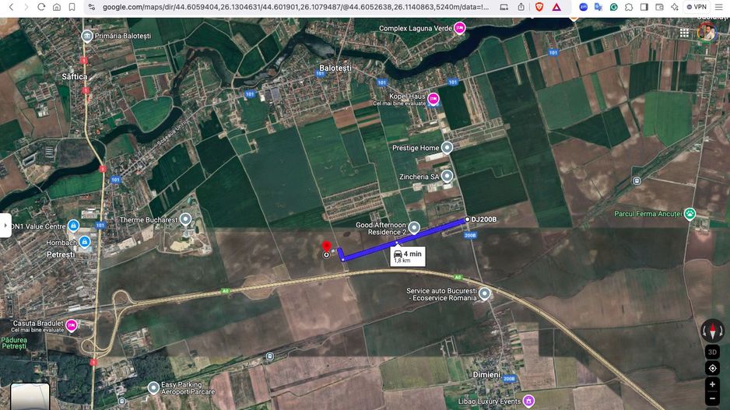Select Good Afternoon Residence 2 marker

click(414, 228)
